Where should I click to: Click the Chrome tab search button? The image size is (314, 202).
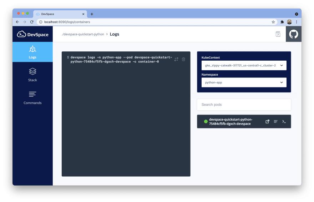pos(297,14)
